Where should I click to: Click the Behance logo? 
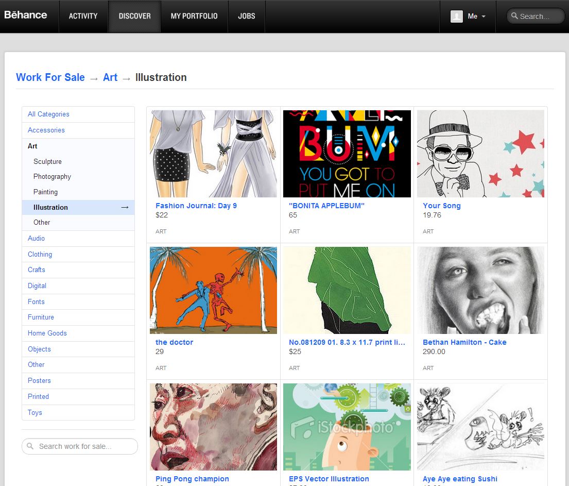(x=25, y=15)
